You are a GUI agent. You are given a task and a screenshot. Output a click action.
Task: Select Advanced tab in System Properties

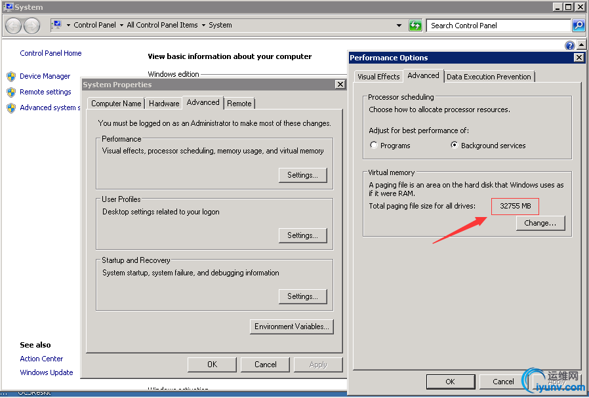[x=203, y=102]
